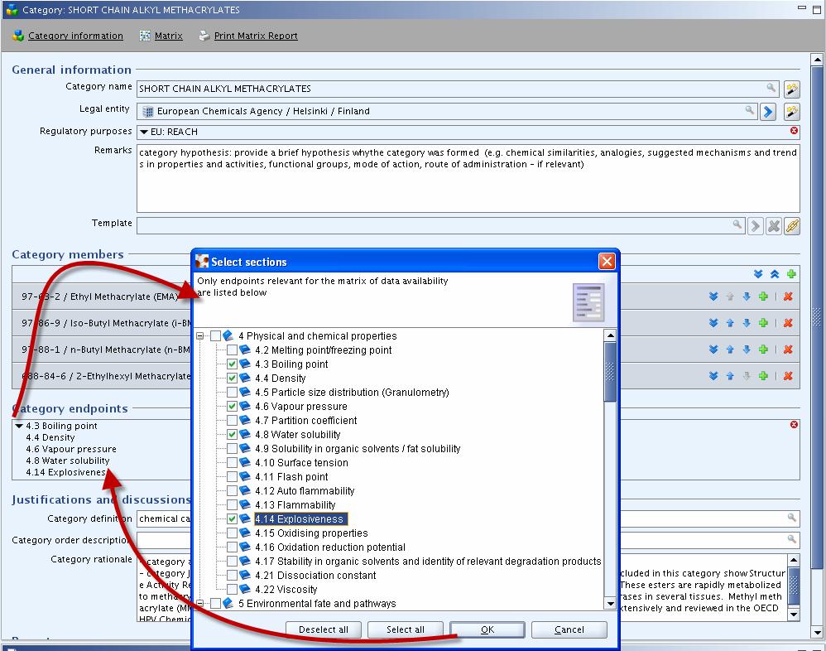Image resolution: width=826 pixels, height=651 pixels.
Task: Click search magnifier in Category definition field
Action: point(791,518)
